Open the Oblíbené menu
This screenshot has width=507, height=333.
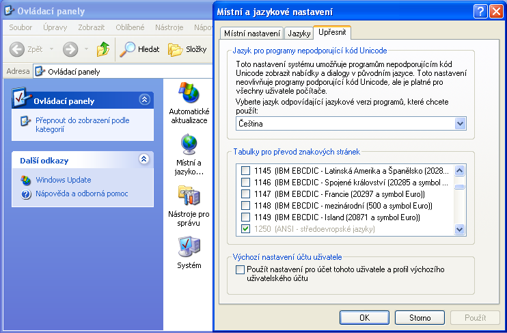pyautogui.click(x=130, y=27)
